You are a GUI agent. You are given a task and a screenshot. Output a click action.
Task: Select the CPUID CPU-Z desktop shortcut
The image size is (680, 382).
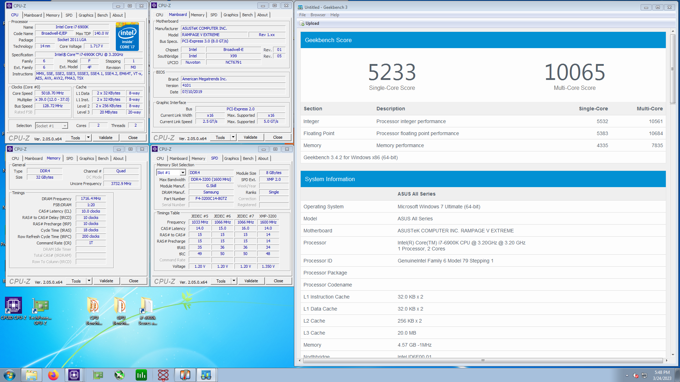point(13,308)
